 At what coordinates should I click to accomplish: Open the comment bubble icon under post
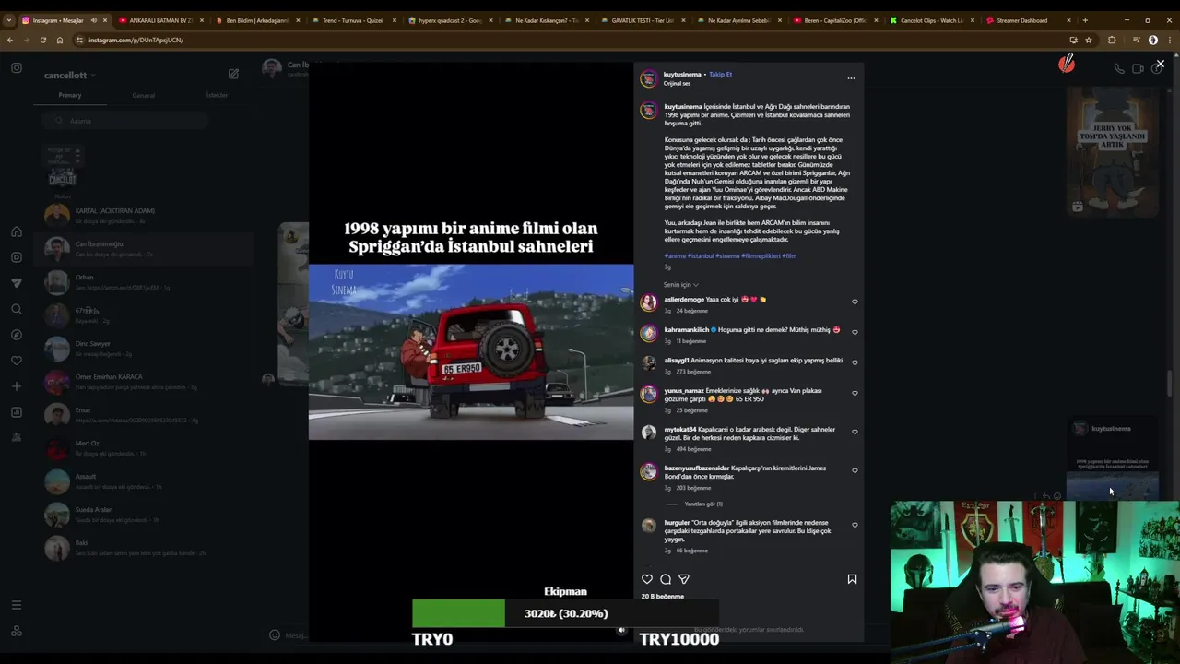click(666, 579)
